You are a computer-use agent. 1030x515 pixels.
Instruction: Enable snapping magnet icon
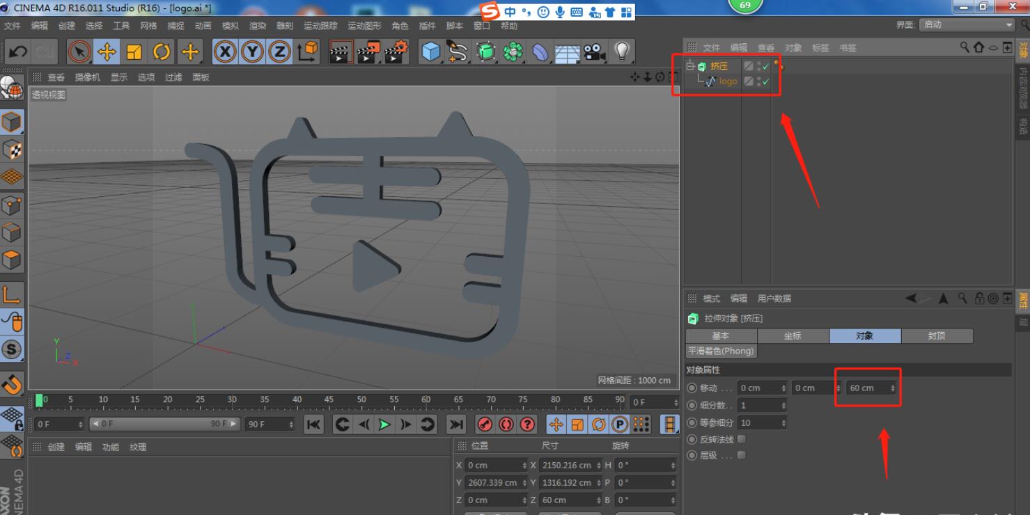[x=13, y=383]
